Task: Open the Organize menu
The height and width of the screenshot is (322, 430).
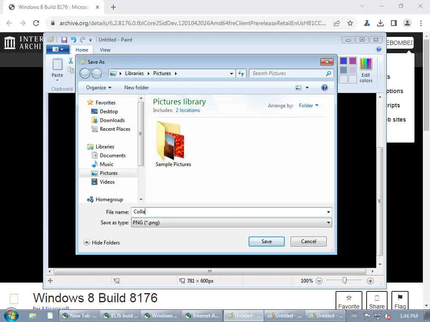Action: (98, 88)
